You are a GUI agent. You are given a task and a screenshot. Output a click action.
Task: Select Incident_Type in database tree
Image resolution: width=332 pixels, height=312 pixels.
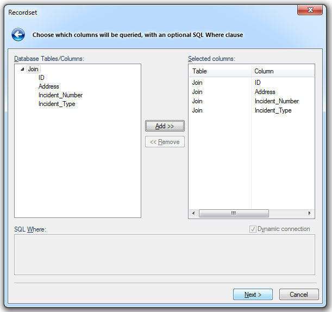[57, 104]
